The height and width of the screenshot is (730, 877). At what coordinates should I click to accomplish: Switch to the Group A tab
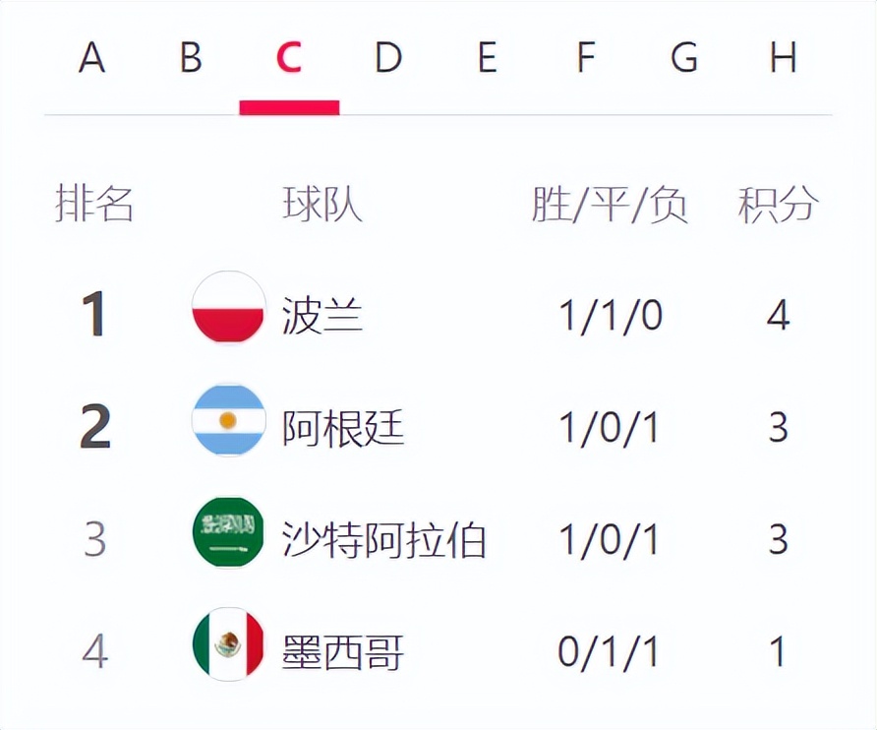coord(92,60)
